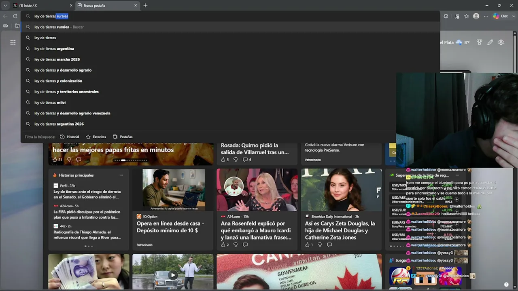The height and width of the screenshot is (291, 518).
Task: Close the '(1) Inicio / X' tab
Action: tap(71, 5)
